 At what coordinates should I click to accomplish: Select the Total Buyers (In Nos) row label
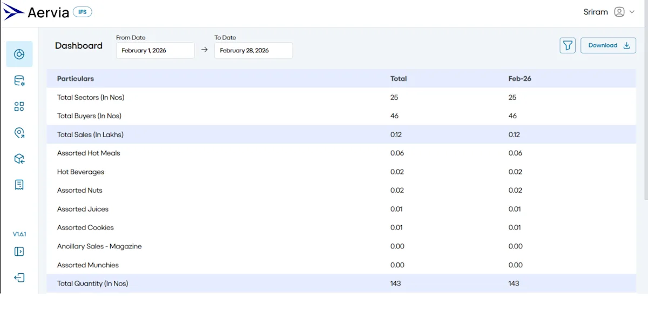tap(89, 116)
